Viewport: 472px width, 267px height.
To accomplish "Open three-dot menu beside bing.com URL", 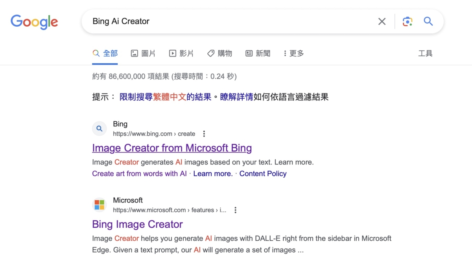I will [x=204, y=134].
